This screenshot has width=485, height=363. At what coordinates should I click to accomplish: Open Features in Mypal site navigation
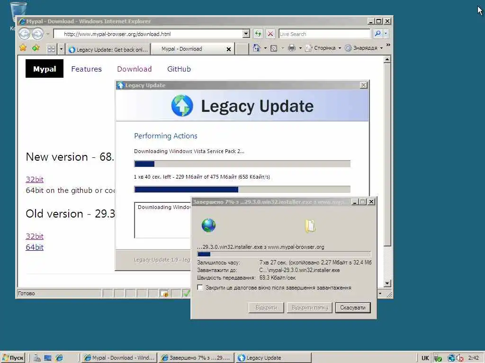coord(86,69)
